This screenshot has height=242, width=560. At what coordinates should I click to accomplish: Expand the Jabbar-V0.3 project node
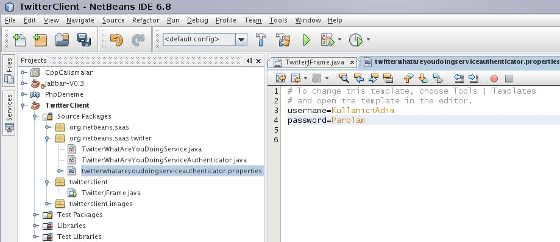click(x=23, y=83)
